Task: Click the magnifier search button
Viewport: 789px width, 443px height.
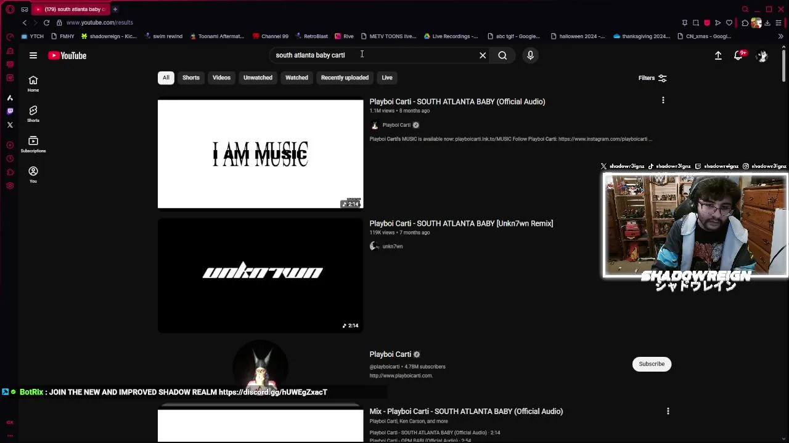Action: (x=502, y=55)
